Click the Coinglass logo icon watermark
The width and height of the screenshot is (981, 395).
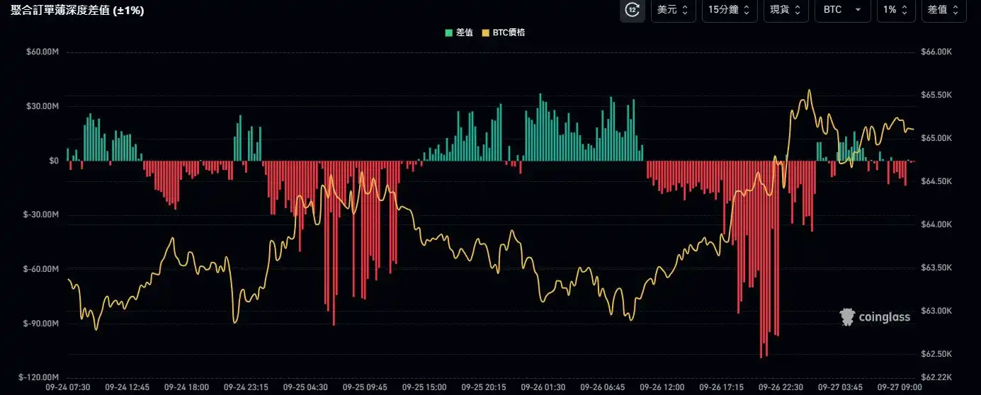pyautogui.click(x=847, y=317)
